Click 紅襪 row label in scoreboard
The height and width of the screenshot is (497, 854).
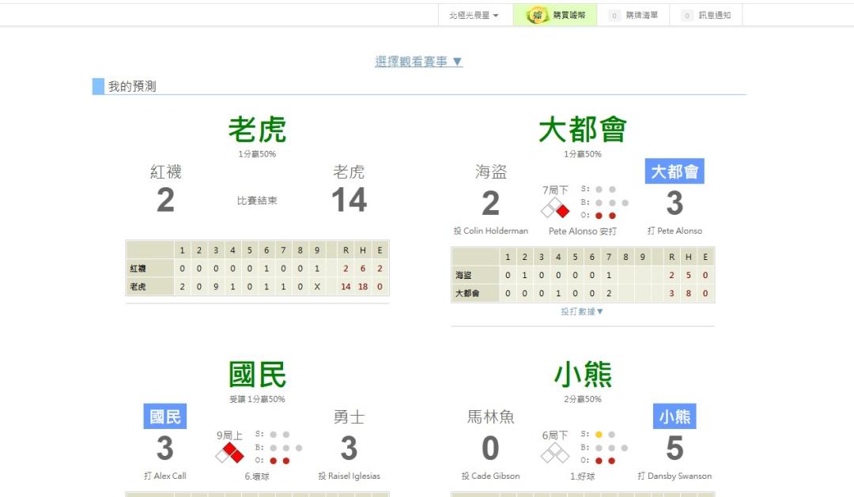(138, 269)
